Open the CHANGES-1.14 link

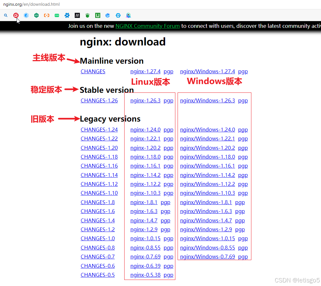(x=99, y=175)
